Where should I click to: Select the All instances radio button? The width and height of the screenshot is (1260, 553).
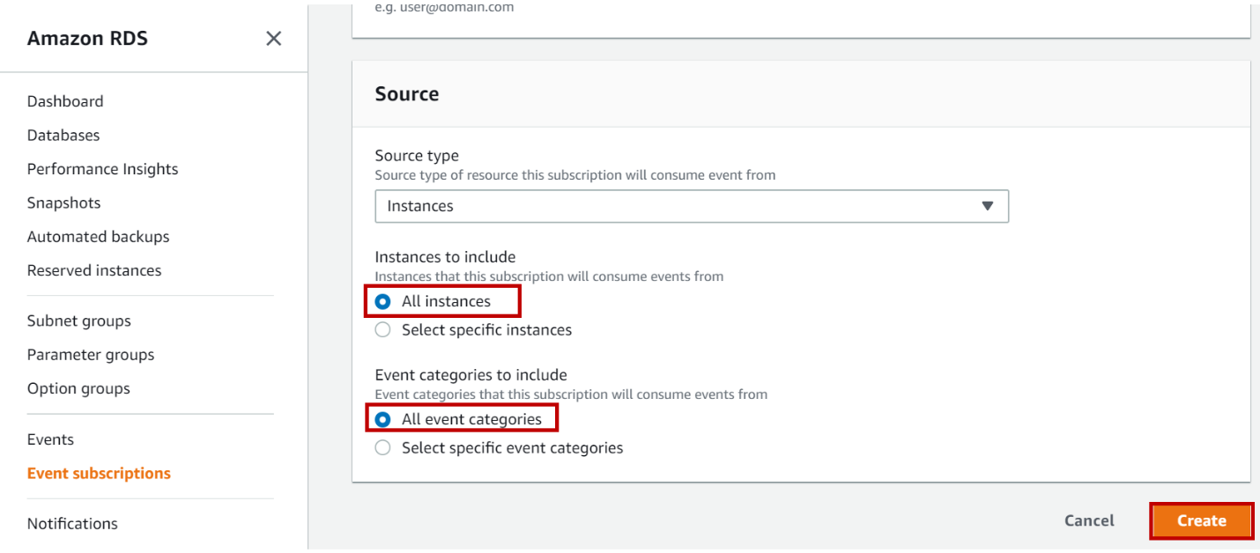(383, 301)
